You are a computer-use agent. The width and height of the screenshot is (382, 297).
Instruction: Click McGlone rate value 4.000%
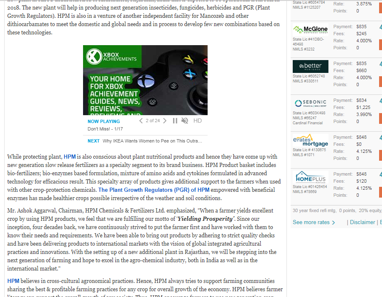[364, 41]
